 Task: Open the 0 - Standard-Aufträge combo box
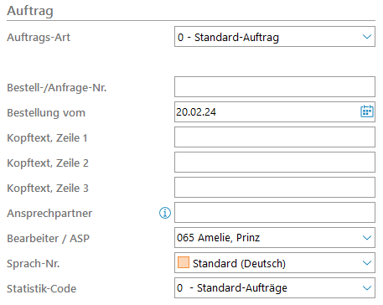coord(275,288)
